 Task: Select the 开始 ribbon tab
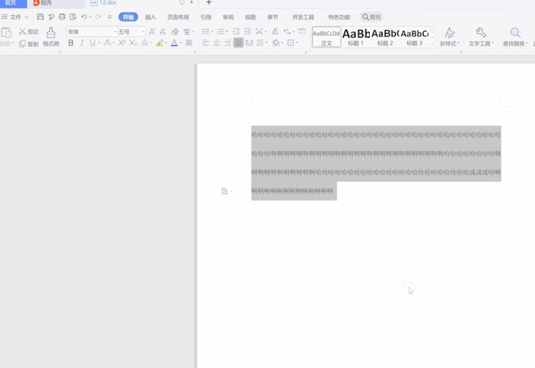pos(128,17)
